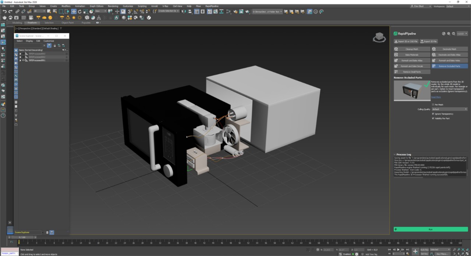Viewport: 471px width, 256px height.
Task: Follow the Read More link
Action: pyautogui.click(x=436, y=97)
